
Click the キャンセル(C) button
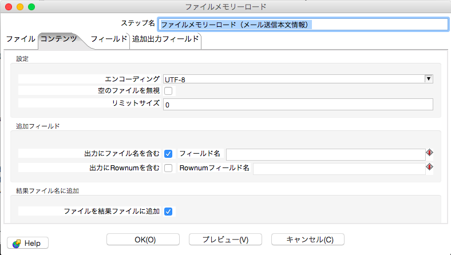click(x=308, y=240)
